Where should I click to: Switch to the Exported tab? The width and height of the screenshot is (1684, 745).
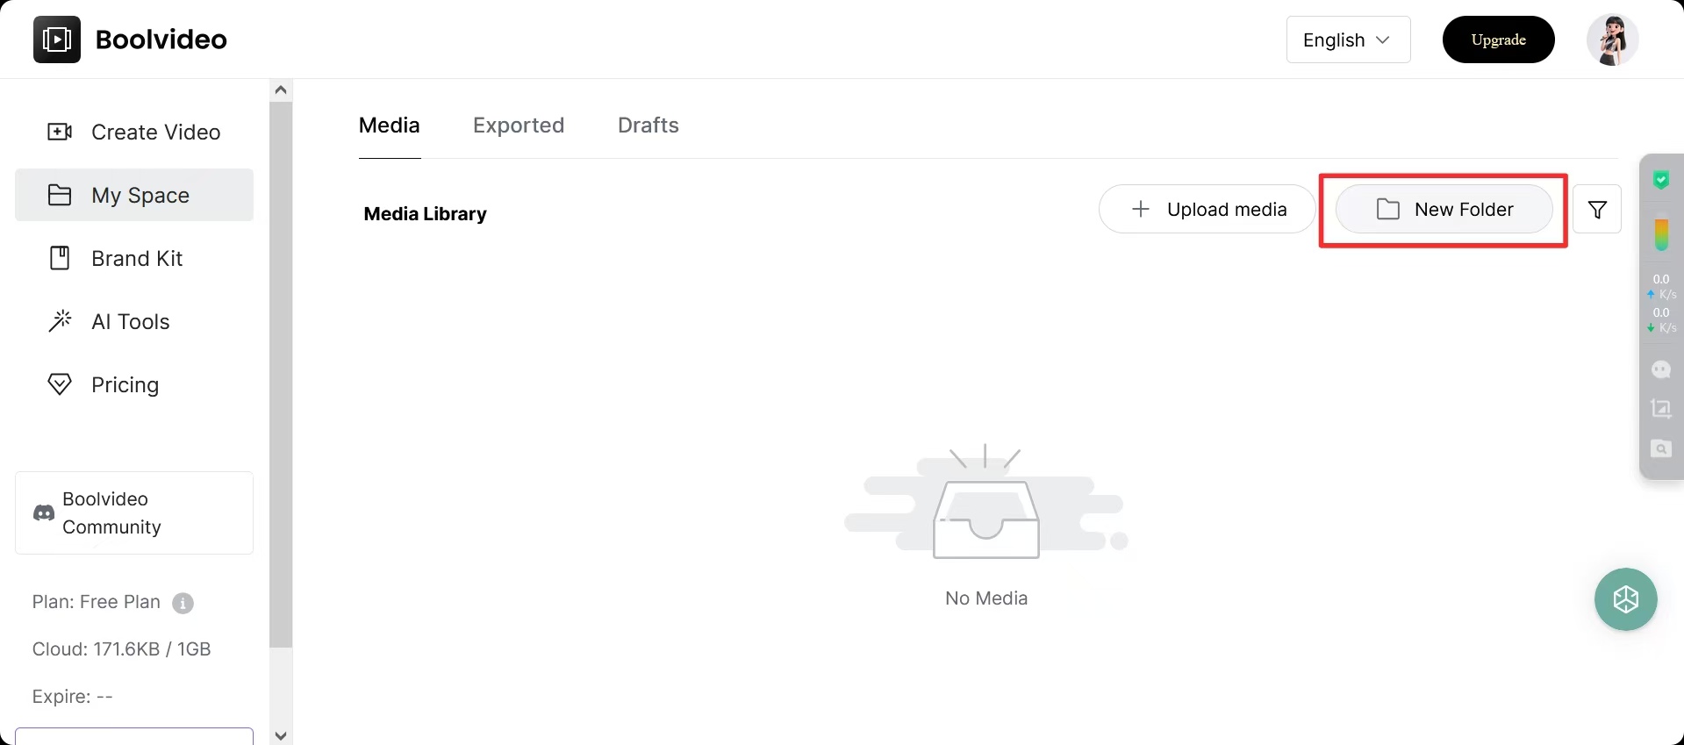pos(519,125)
